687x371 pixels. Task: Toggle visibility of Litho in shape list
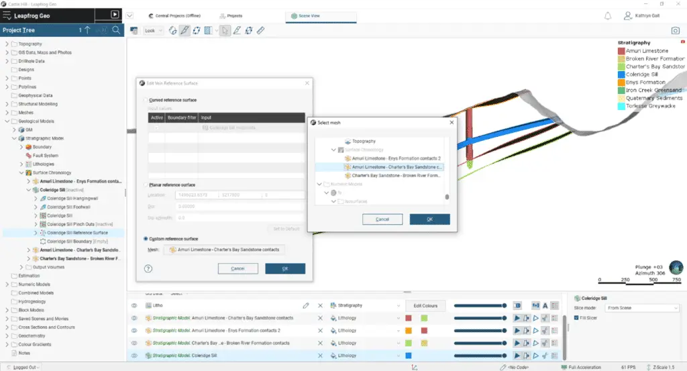pyautogui.click(x=134, y=305)
